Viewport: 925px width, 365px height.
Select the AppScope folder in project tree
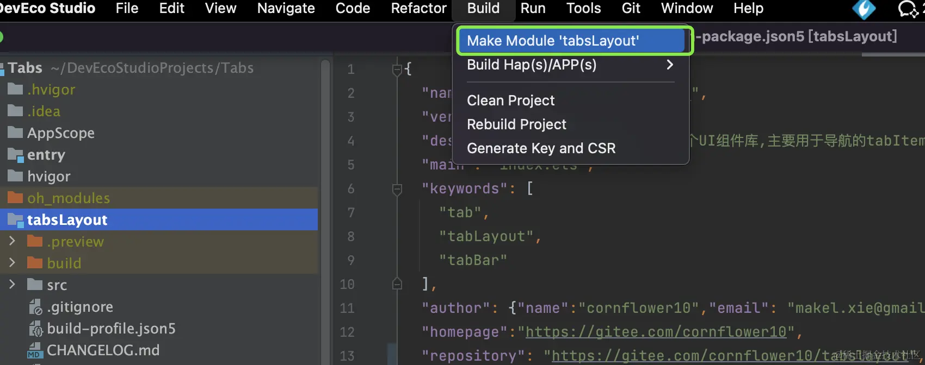click(60, 133)
